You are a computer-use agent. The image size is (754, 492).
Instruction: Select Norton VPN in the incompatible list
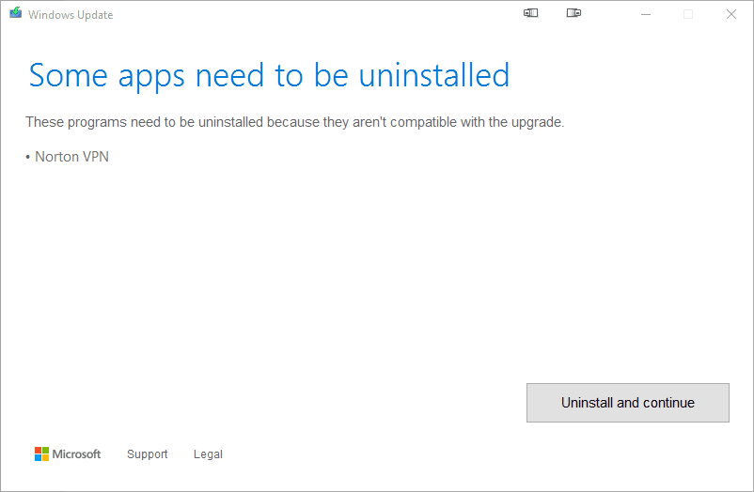tap(71, 157)
